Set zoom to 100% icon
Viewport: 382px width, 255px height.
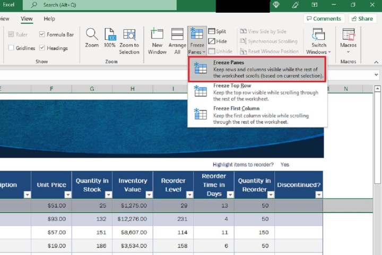[x=109, y=35]
